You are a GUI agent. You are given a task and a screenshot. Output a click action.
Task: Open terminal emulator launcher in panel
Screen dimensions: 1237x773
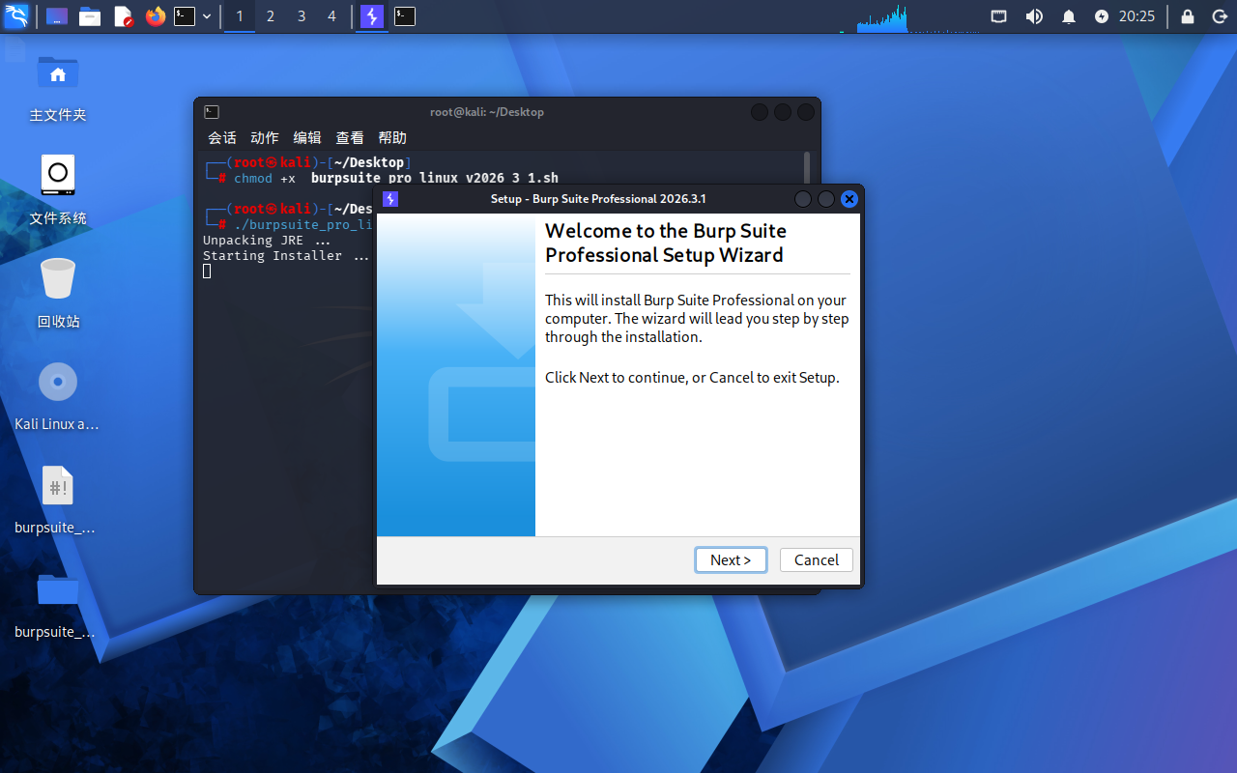pos(185,16)
